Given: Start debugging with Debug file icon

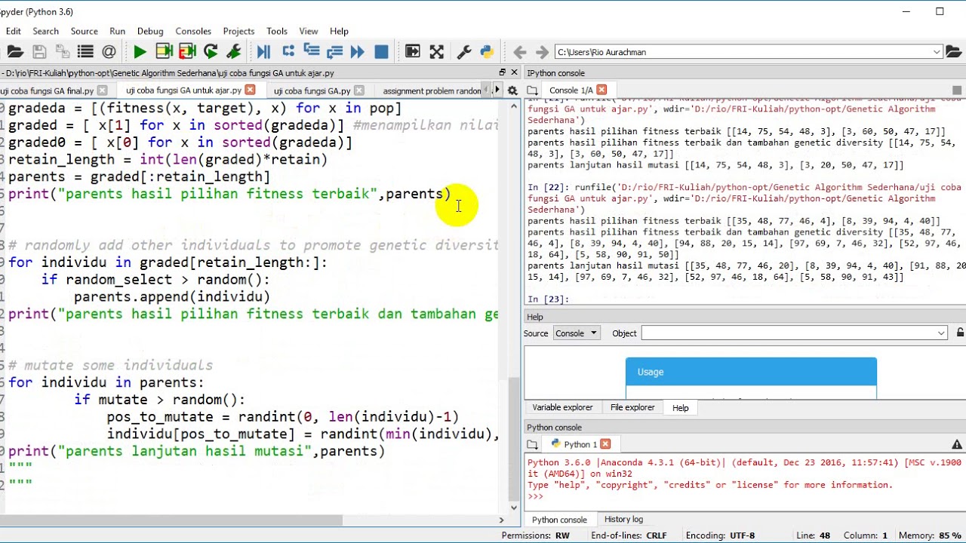Looking at the screenshot, I should tap(263, 52).
